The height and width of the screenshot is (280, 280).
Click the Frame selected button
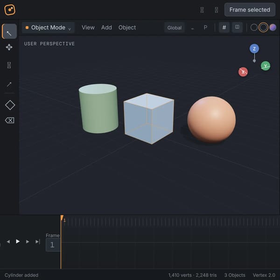(x=250, y=10)
